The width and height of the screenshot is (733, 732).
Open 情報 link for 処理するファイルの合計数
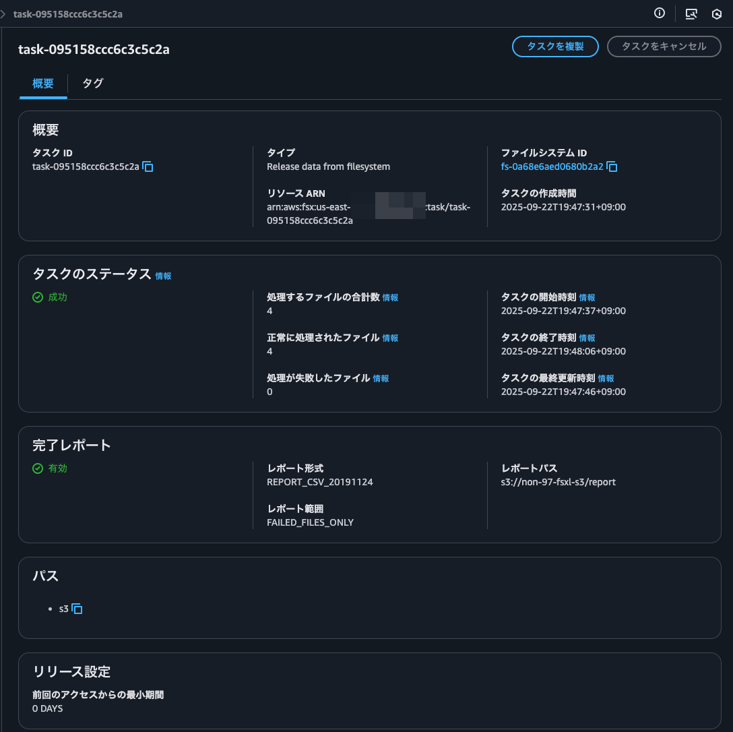pyautogui.click(x=390, y=297)
